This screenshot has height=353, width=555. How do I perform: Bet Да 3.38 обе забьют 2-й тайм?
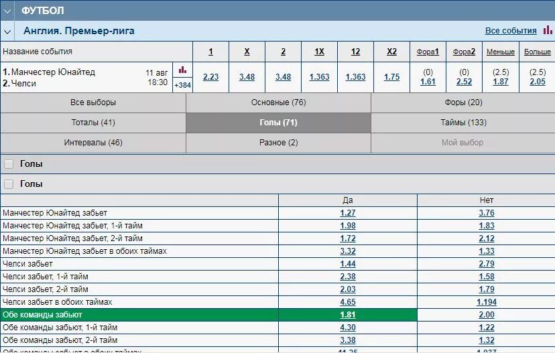click(x=348, y=340)
